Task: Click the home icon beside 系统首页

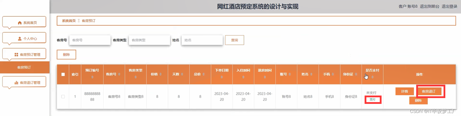Action: (x=20, y=23)
